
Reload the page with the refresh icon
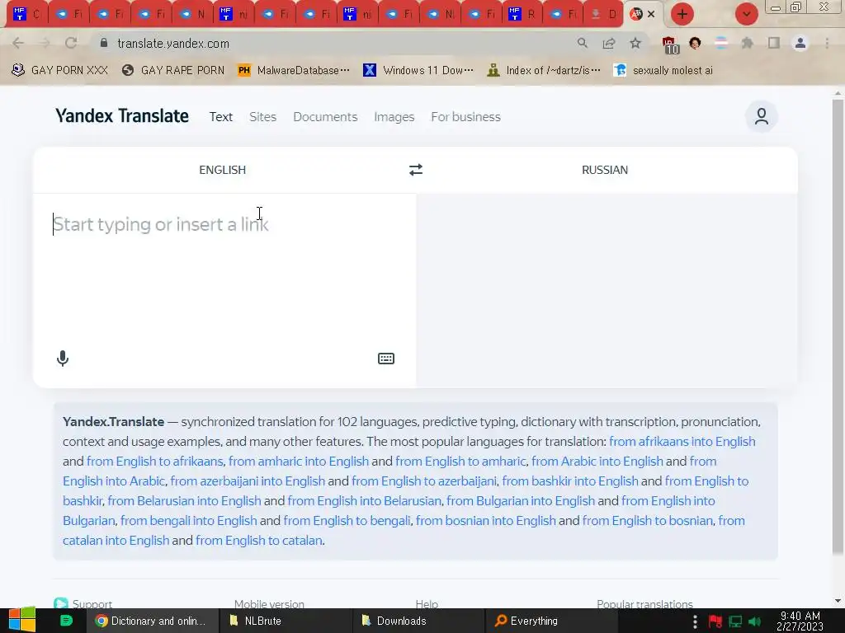(71, 43)
